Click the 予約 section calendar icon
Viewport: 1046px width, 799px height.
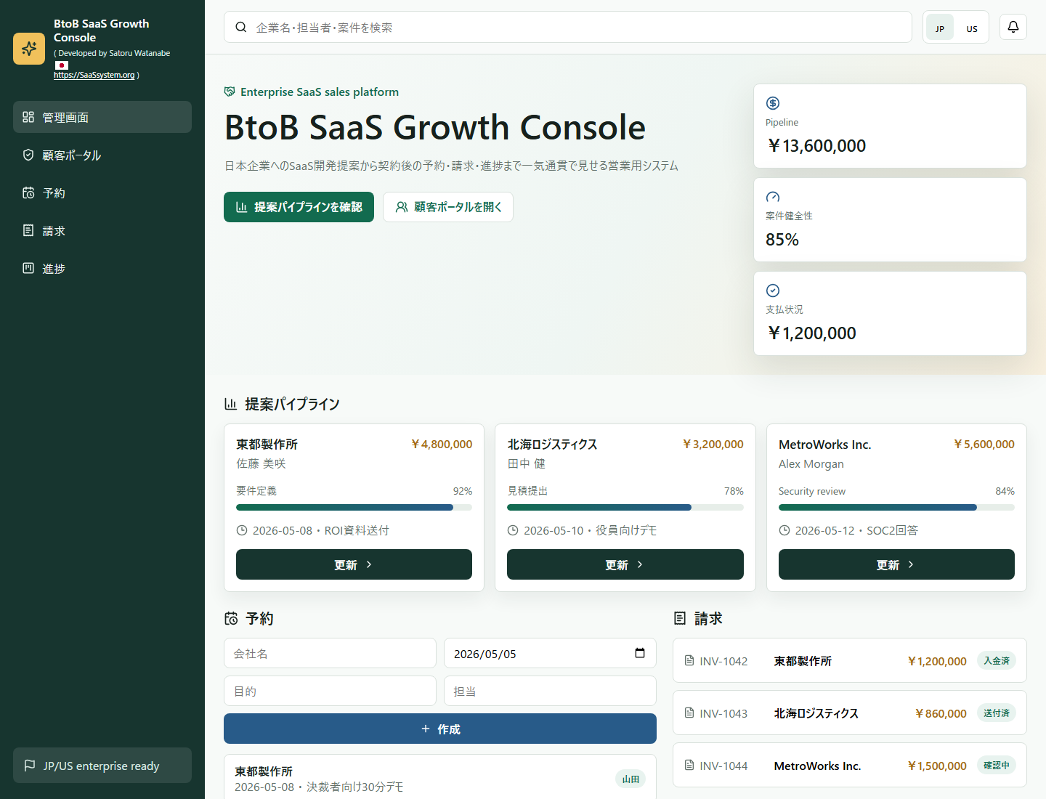click(231, 618)
